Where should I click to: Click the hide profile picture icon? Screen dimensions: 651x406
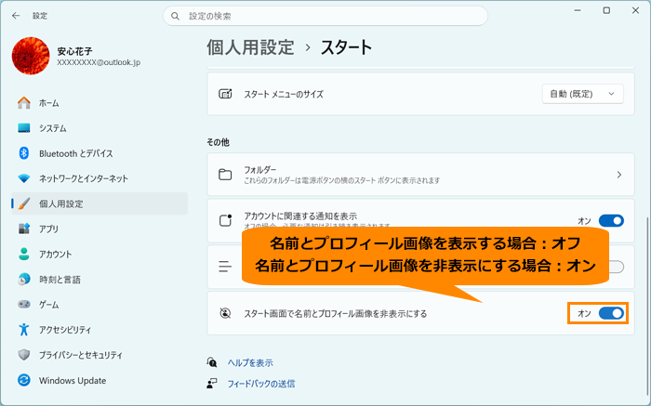(x=225, y=313)
